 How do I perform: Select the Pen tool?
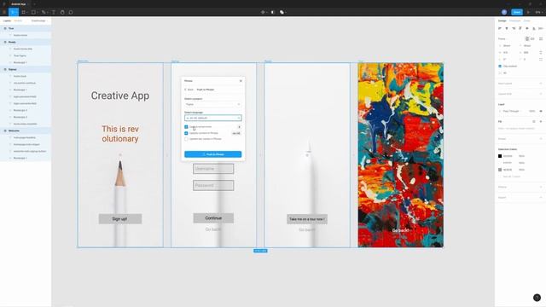[44, 12]
